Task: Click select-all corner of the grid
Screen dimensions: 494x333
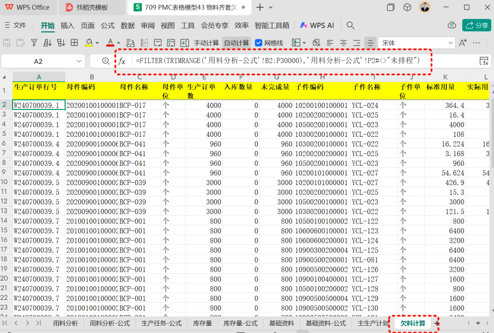Action: click(x=4, y=77)
